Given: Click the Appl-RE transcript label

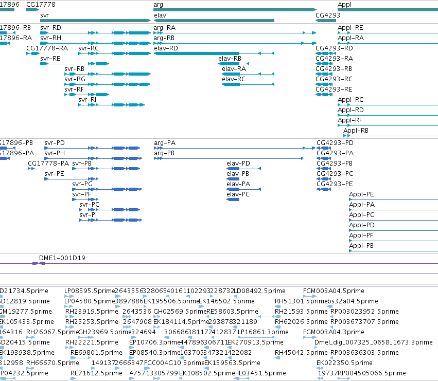Looking at the screenshot, I should click(x=351, y=28).
